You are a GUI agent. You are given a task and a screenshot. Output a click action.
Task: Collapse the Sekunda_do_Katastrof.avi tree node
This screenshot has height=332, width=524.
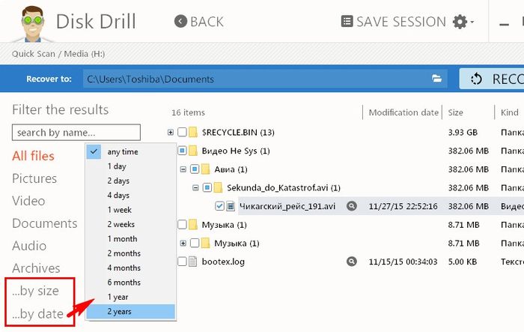click(195, 187)
